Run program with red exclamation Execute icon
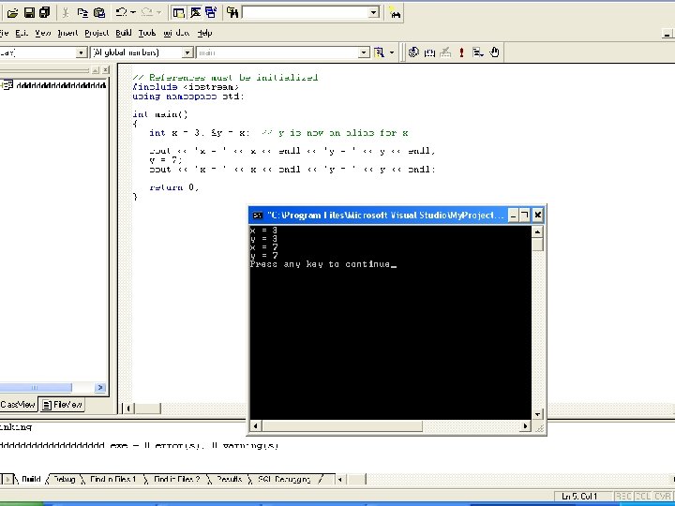This screenshot has width=675, height=506. pos(461,52)
